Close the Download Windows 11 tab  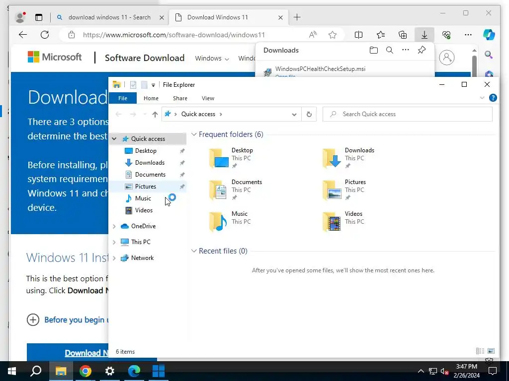(x=280, y=17)
